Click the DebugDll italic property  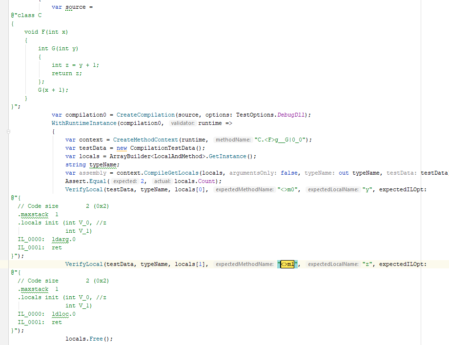coord(291,115)
